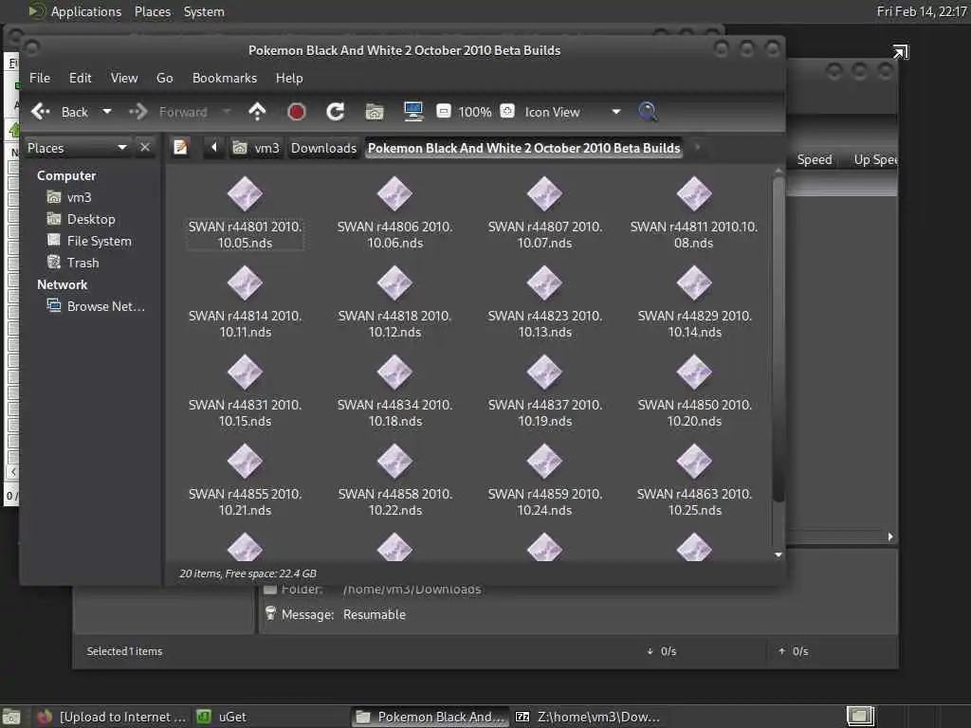This screenshot has width=971, height=728.
Task: Select SWAN r44834 2010.10.18.nds file icon
Action: click(x=394, y=372)
